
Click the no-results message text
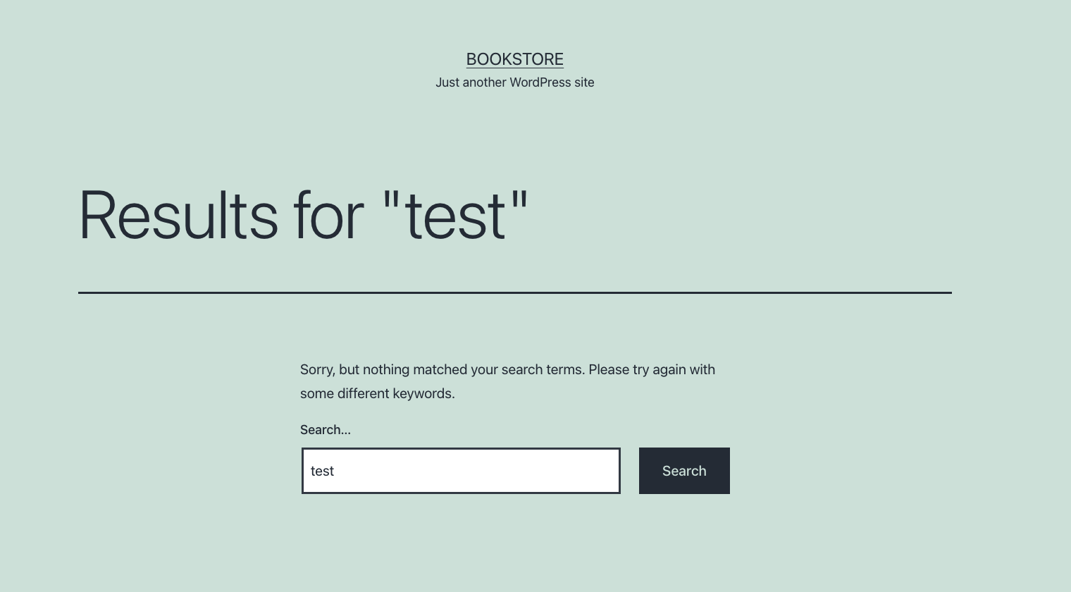point(507,381)
